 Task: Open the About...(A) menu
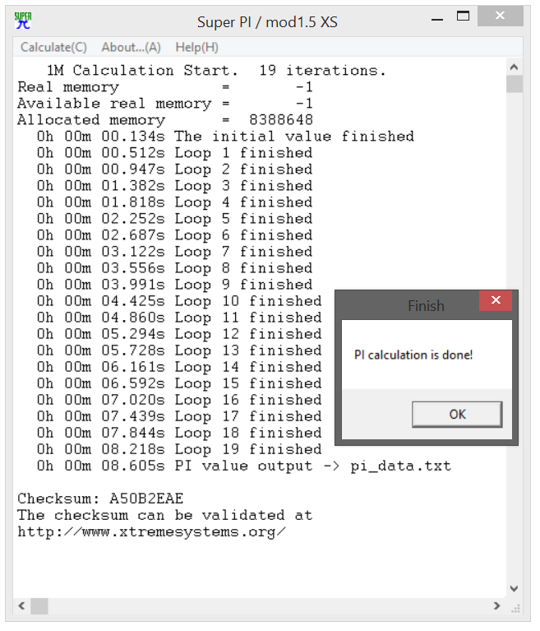[x=131, y=48]
